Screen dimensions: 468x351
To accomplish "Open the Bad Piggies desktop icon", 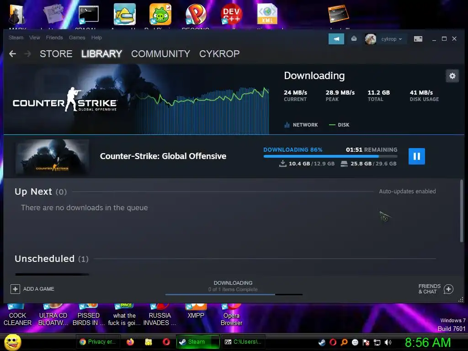I will tap(160, 14).
